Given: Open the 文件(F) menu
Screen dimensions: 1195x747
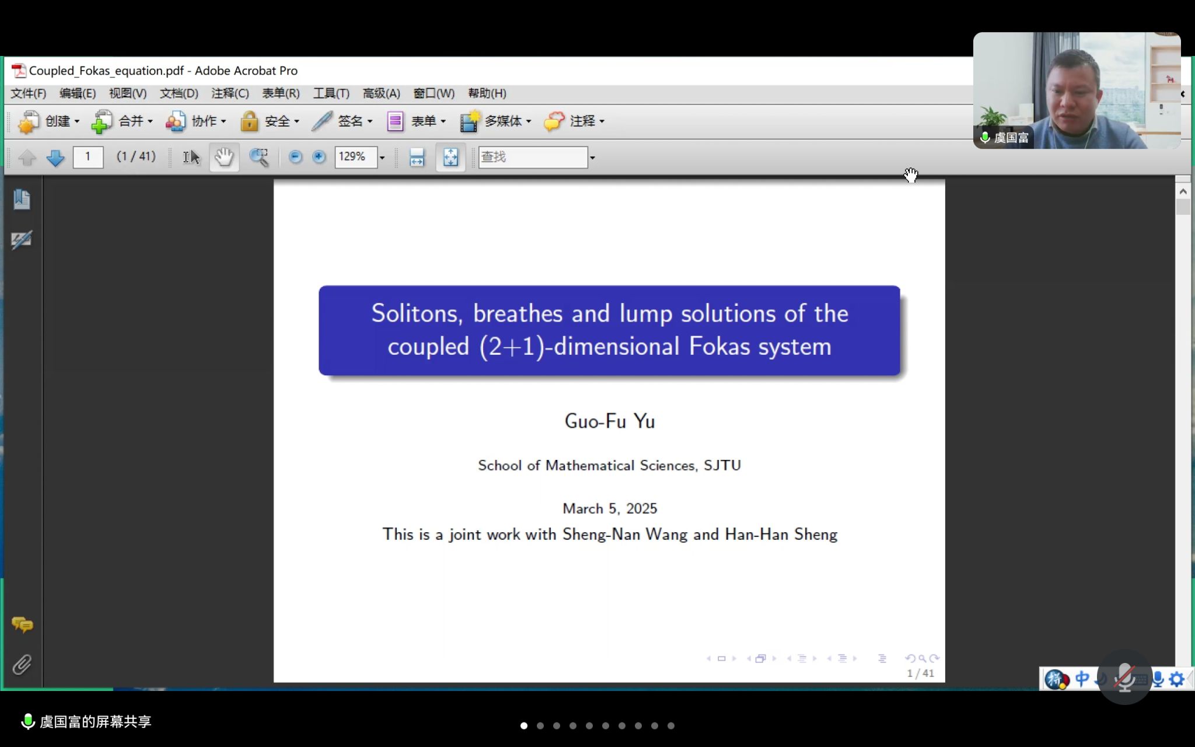Looking at the screenshot, I should coord(28,93).
